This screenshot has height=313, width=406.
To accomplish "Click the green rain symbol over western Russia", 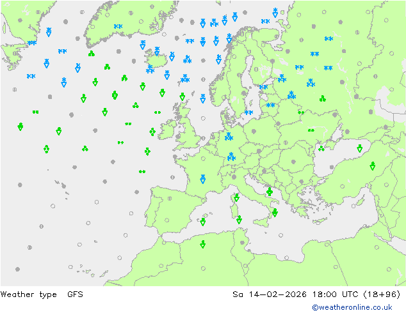I will click(322, 98).
